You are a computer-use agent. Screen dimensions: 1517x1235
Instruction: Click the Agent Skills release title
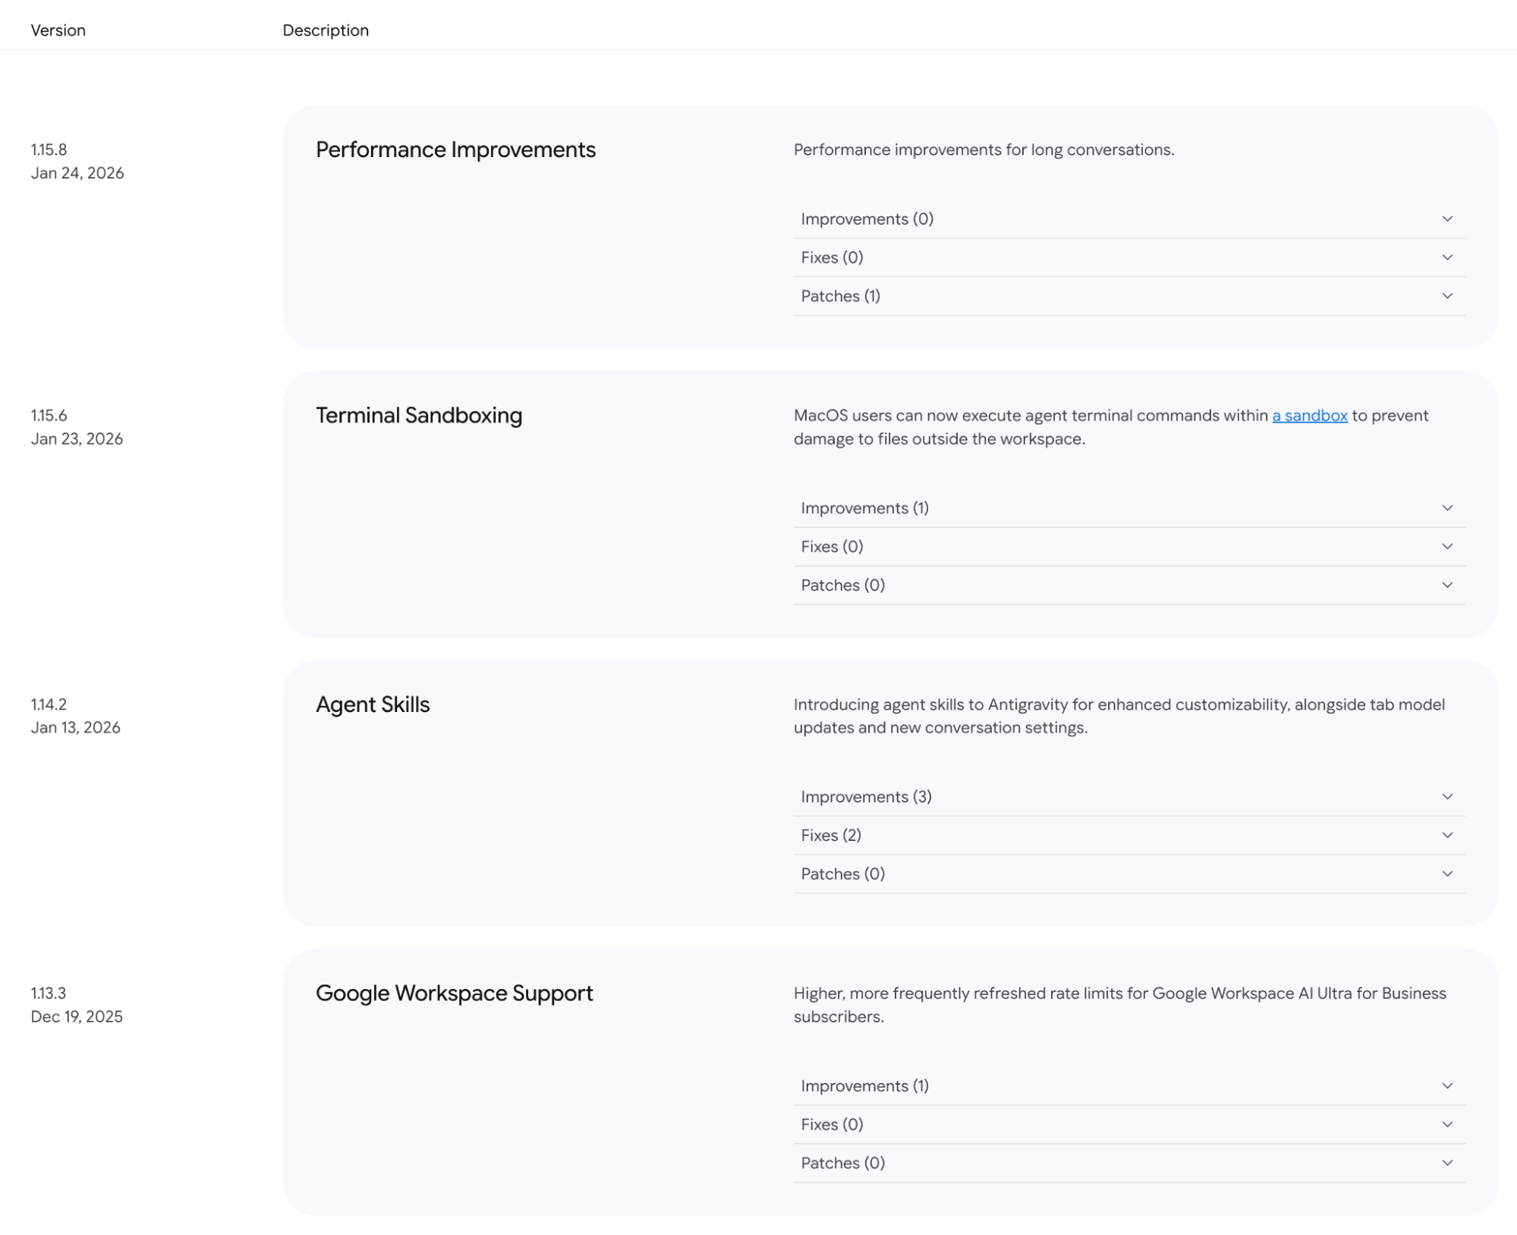pos(373,705)
